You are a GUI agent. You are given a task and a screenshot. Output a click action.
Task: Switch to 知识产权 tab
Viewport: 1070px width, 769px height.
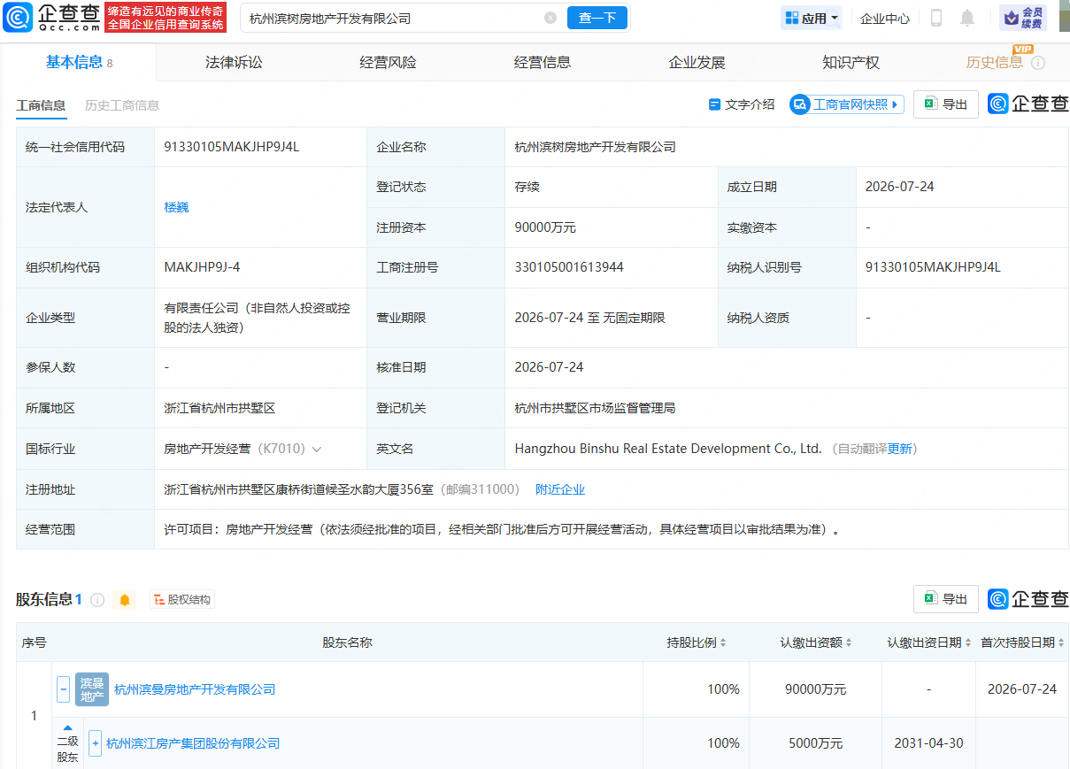click(851, 62)
